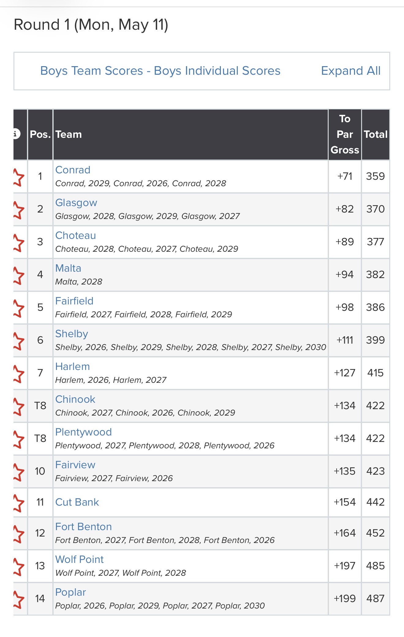Click Fairview's to-par score +135

click(345, 471)
